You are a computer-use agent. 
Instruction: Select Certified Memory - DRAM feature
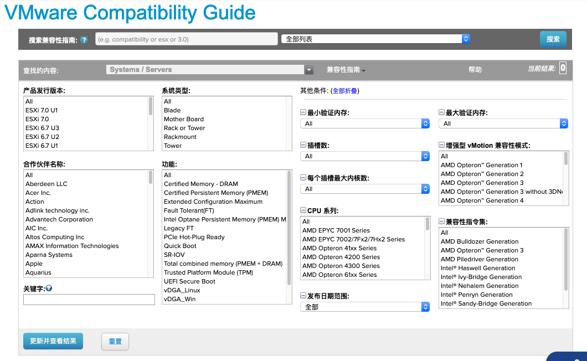[201, 184]
